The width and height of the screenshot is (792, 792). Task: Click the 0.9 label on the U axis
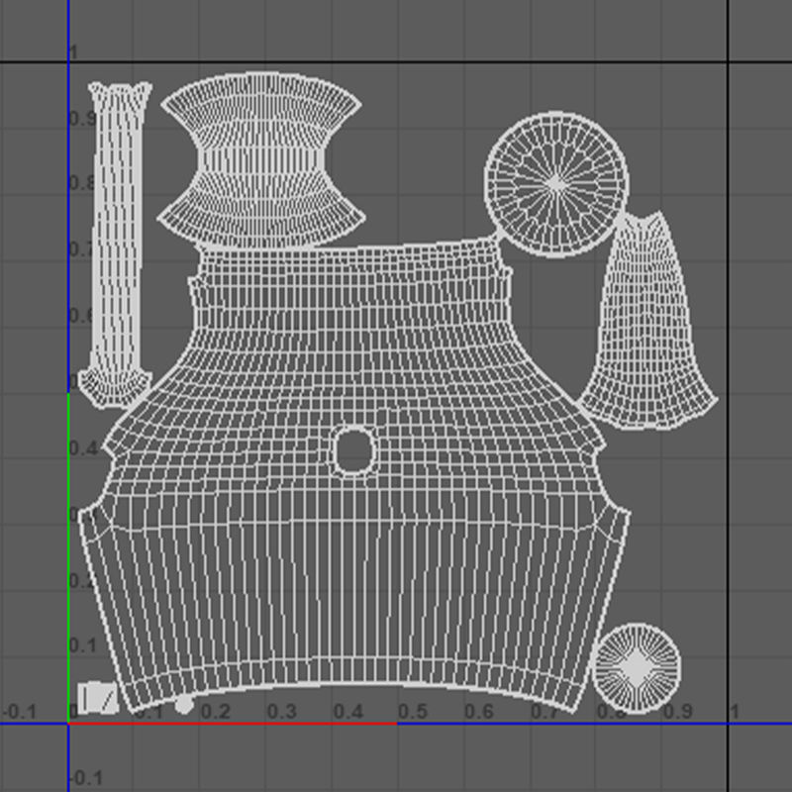[678, 712]
